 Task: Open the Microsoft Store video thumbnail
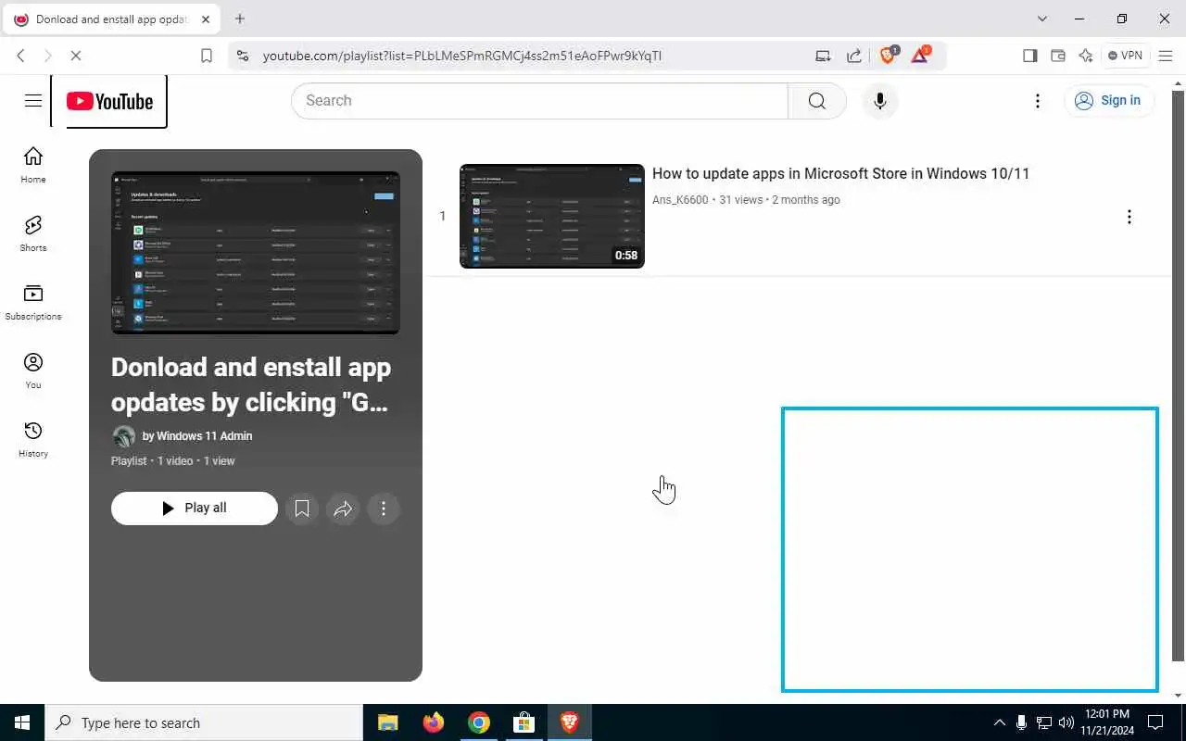click(x=552, y=216)
